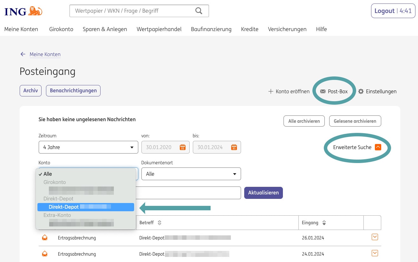Click the Betreff column header
418x262 pixels.
(x=147, y=223)
